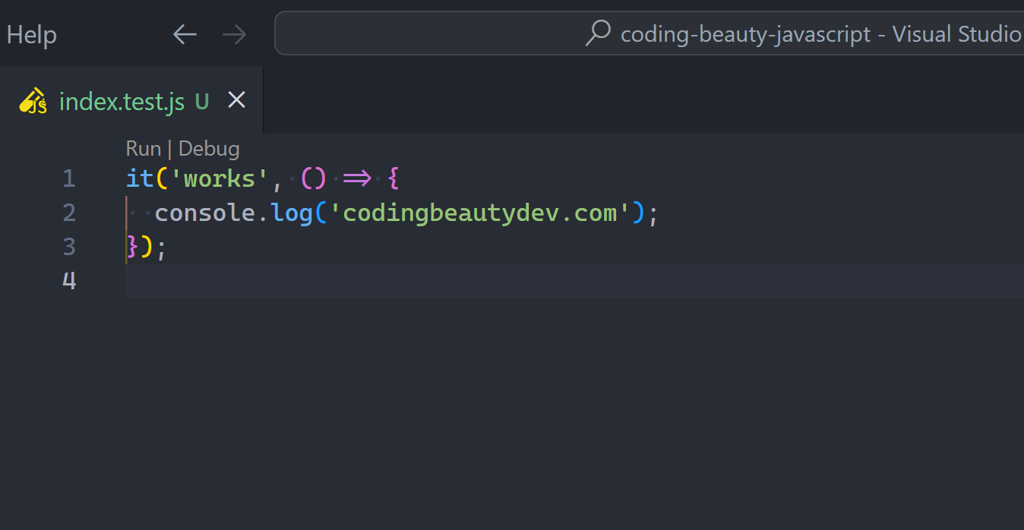Place cursor on empty line 4
Viewport: 1024px width, 530px height.
(574, 281)
